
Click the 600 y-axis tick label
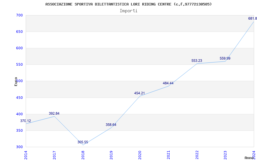click(x=19, y=48)
